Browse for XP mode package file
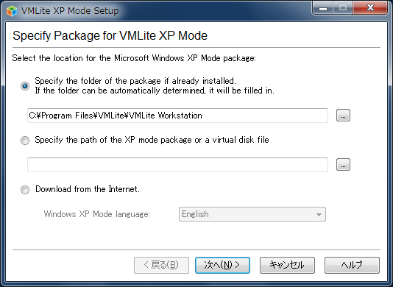393x287 pixels. [343, 164]
